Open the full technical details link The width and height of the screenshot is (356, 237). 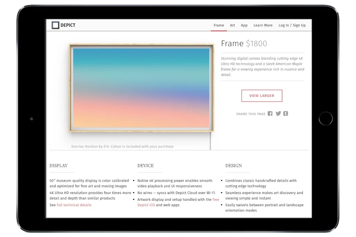pyautogui.click(x=74, y=205)
